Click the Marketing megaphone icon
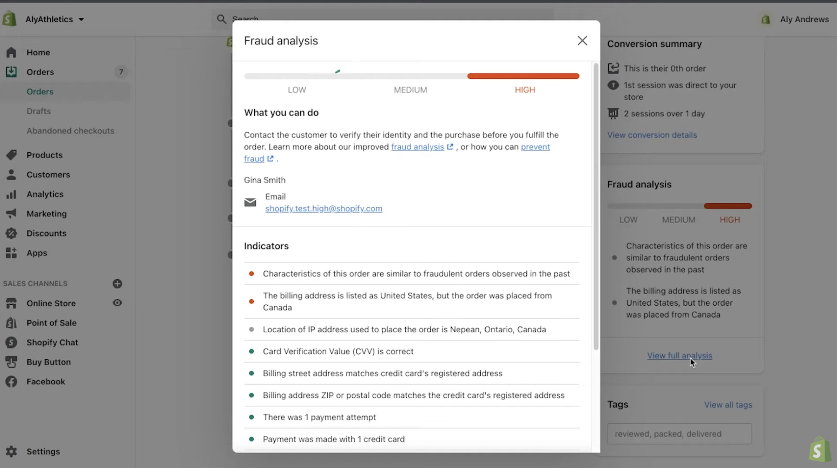837x468 pixels. [11, 213]
